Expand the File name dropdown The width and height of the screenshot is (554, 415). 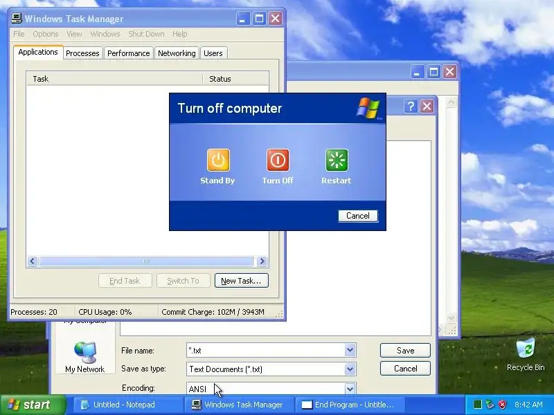[x=350, y=351]
